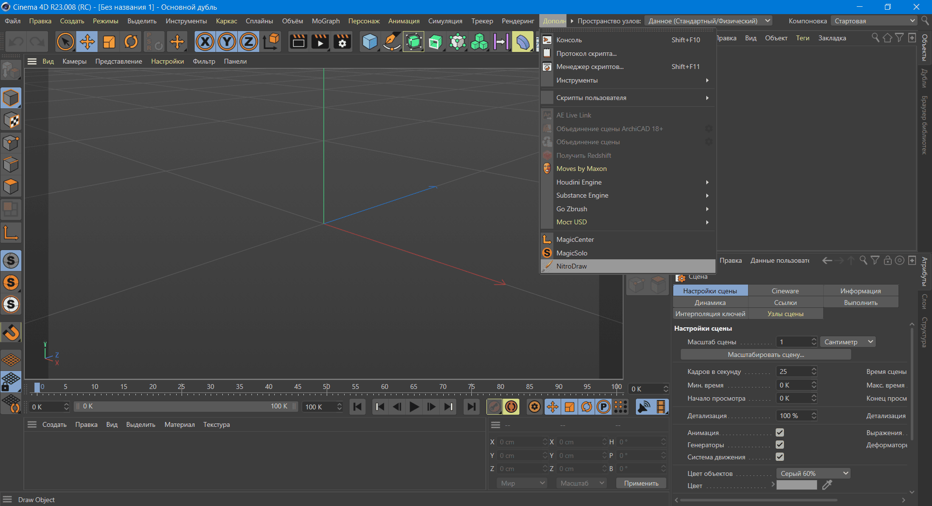Expand Скрипты пользователя submenu
This screenshot has width=932, height=506.
[628, 98]
